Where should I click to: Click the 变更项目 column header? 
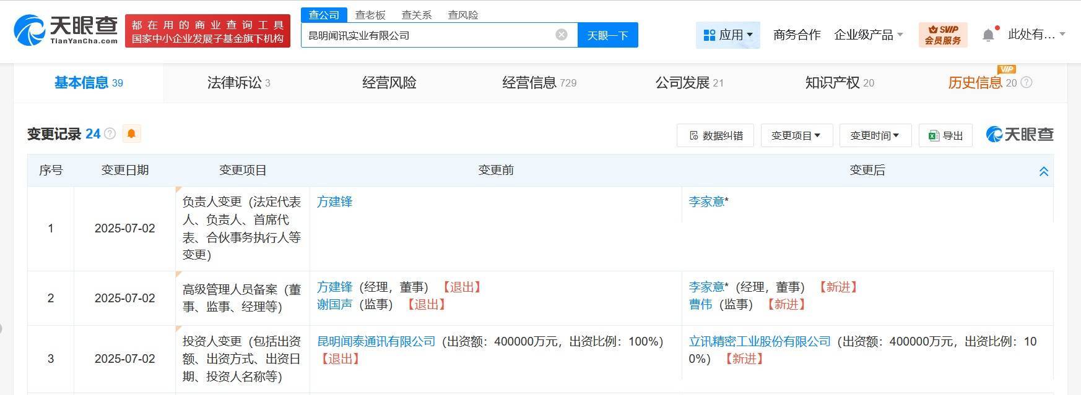click(x=243, y=170)
